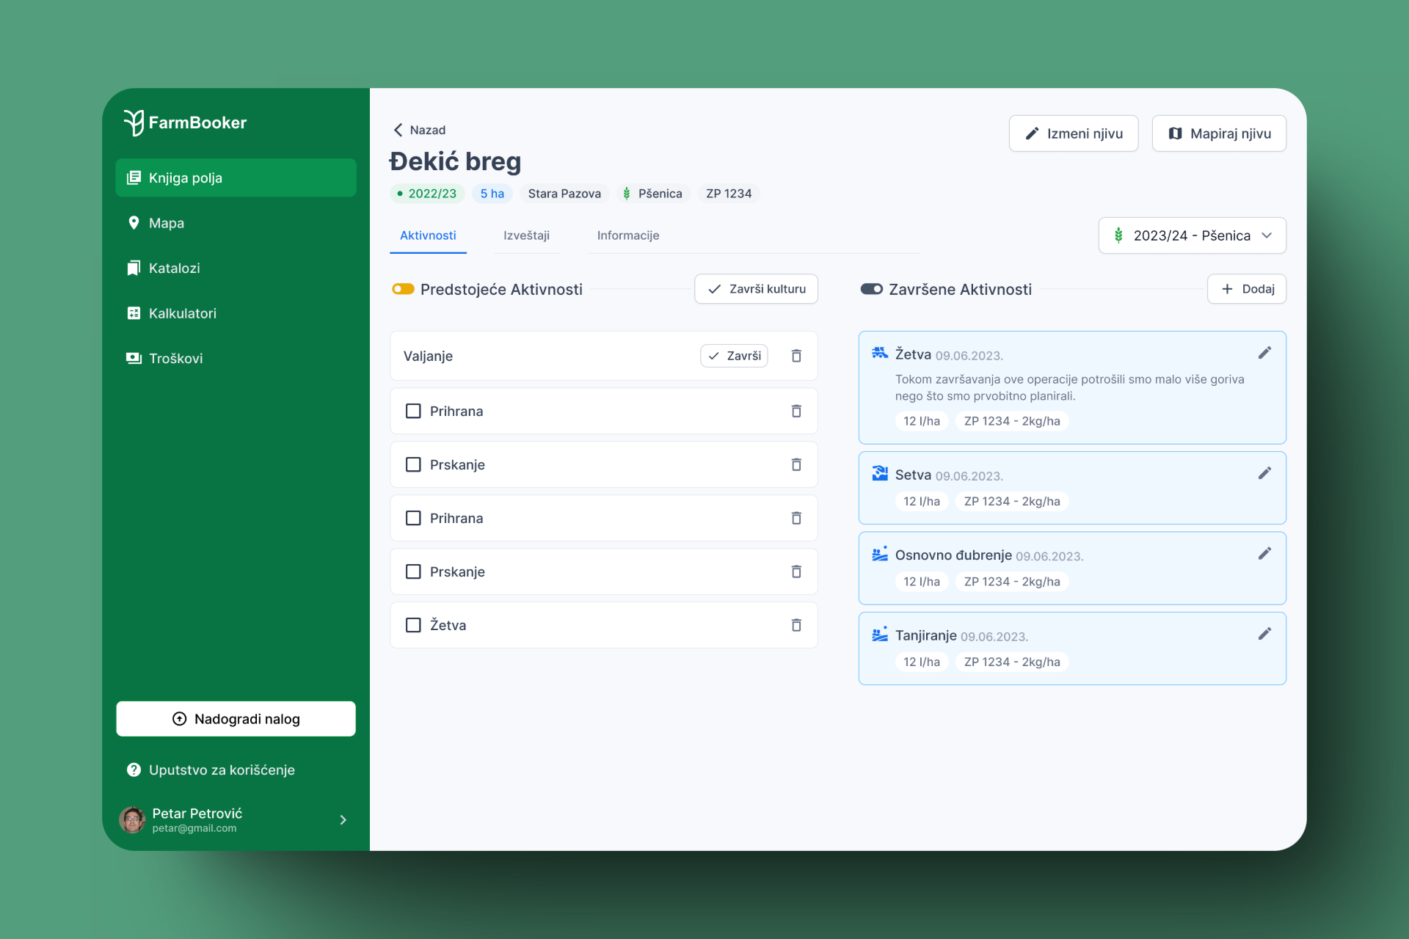
Task: Toggle the Predstojeće Aktivnosti switch
Action: coord(403,289)
